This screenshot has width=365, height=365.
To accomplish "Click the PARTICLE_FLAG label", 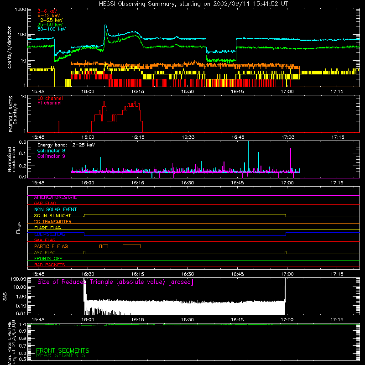I will pos(51,246).
